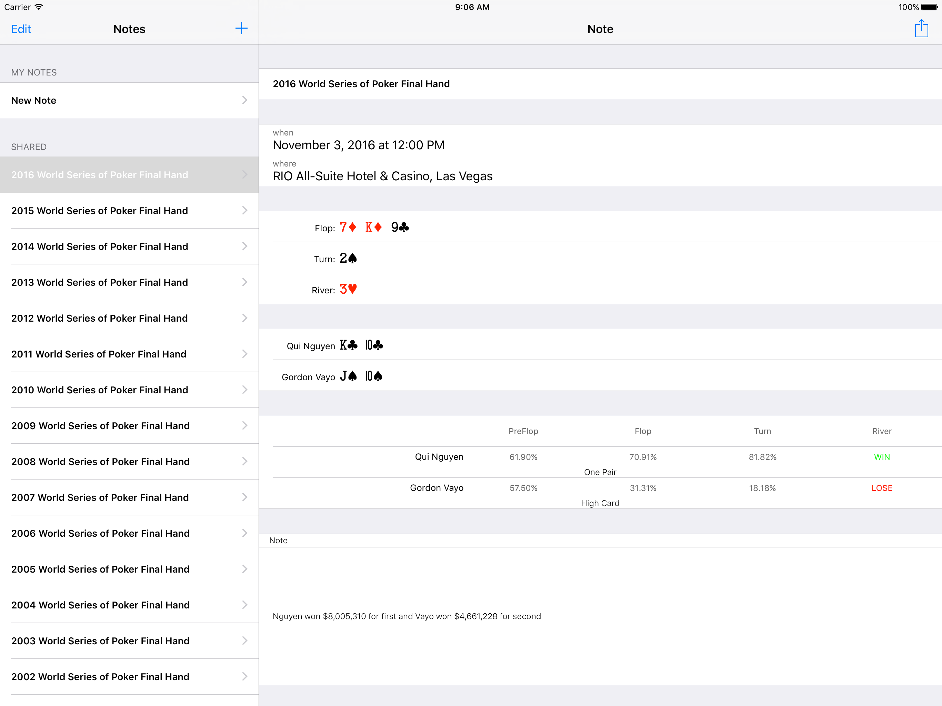Tap the red LOSE result for Vayo
The height and width of the screenshot is (706, 942).
pyautogui.click(x=882, y=488)
